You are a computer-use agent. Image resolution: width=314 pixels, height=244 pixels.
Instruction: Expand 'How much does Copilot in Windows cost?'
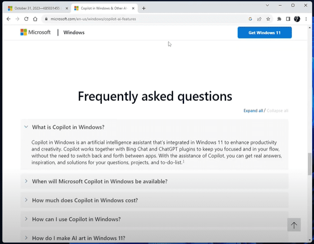coord(85,201)
